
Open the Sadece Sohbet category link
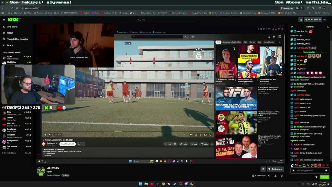tap(54, 175)
